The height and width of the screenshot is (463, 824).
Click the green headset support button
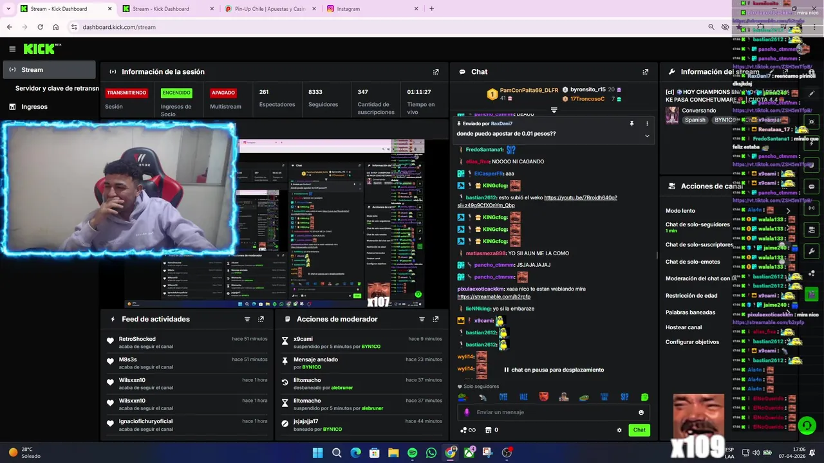pos(807,426)
